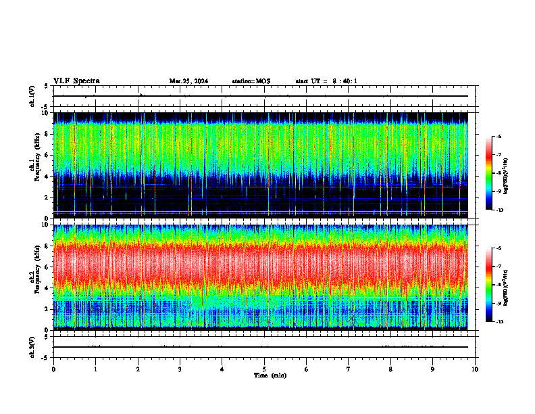Click the '5' tick of ch.1(V) axis
535x414 pixels.
tap(47, 86)
